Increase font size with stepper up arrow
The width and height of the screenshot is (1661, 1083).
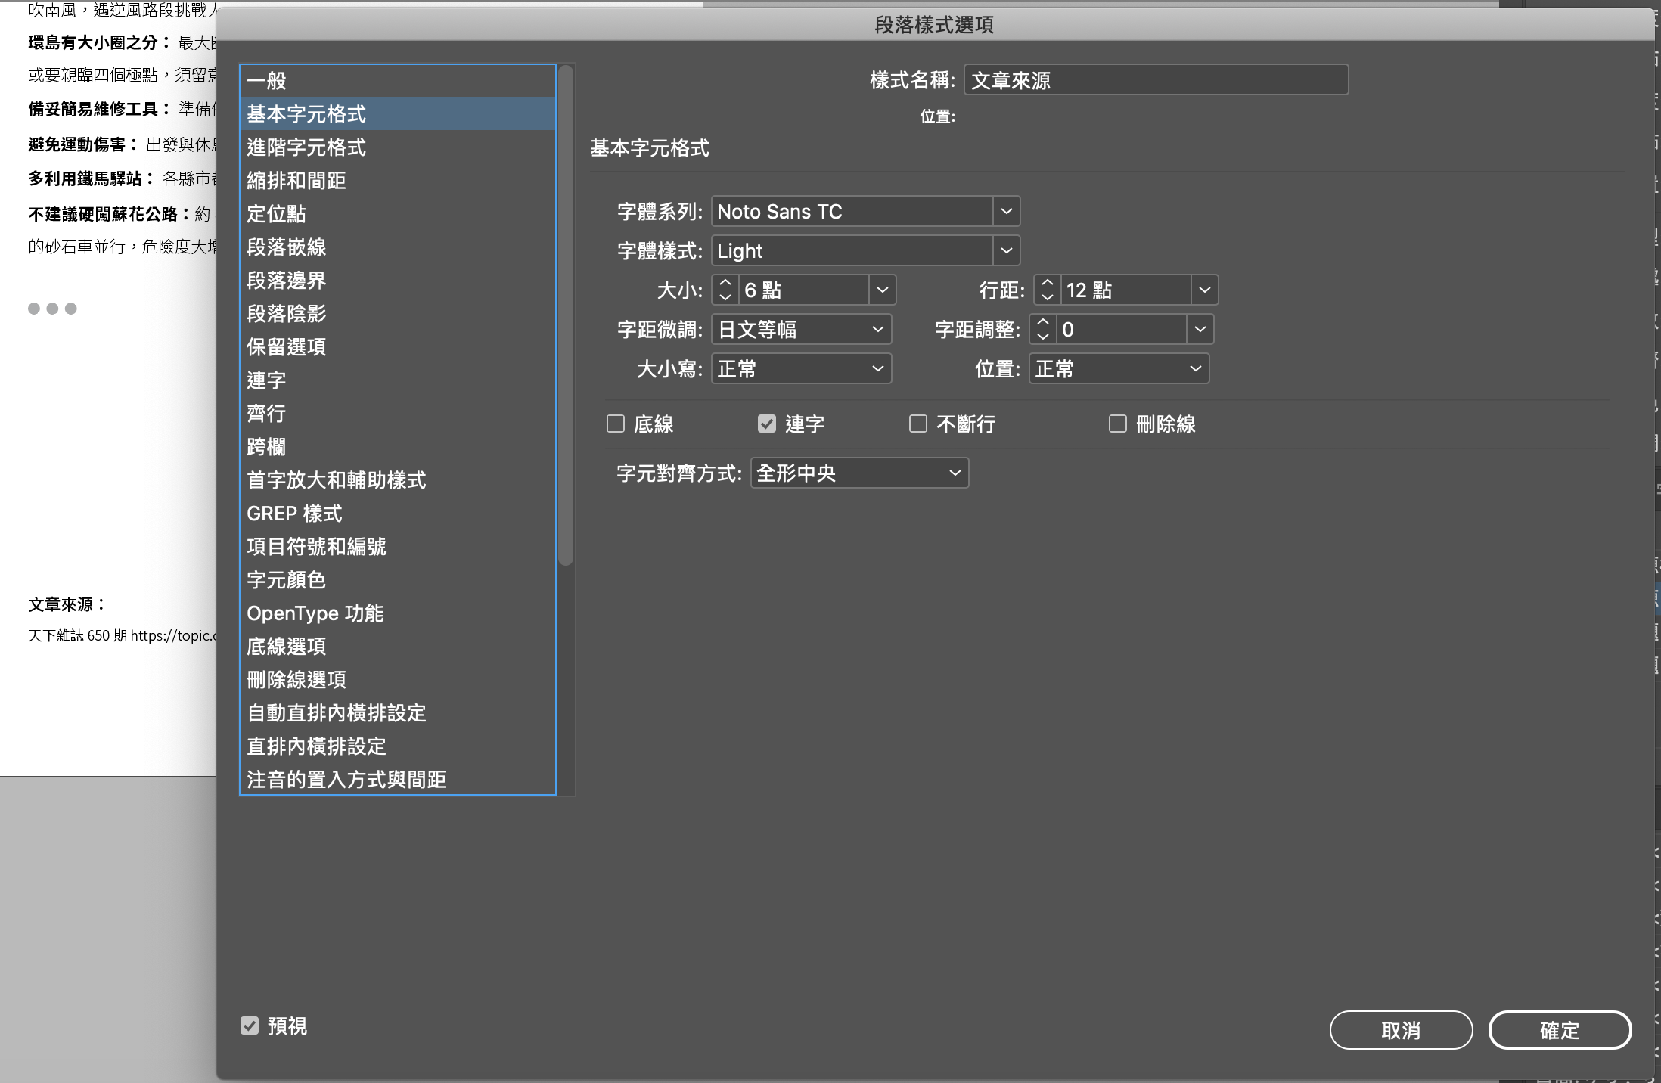[725, 283]
